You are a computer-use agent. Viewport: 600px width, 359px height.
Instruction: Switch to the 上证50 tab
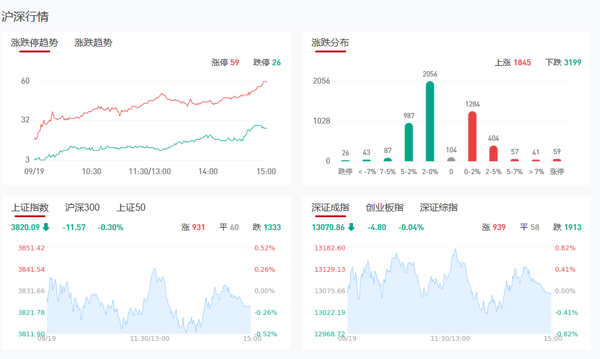131,207
